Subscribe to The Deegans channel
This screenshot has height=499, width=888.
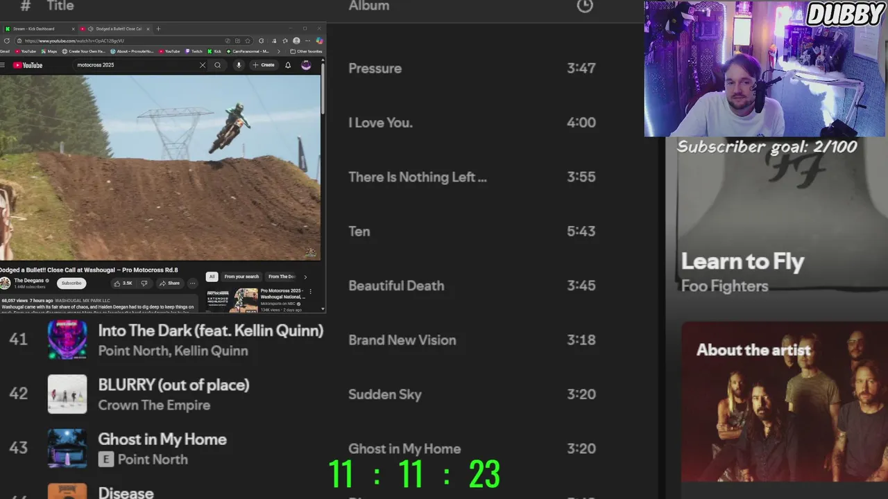click(x=71, y=283)
